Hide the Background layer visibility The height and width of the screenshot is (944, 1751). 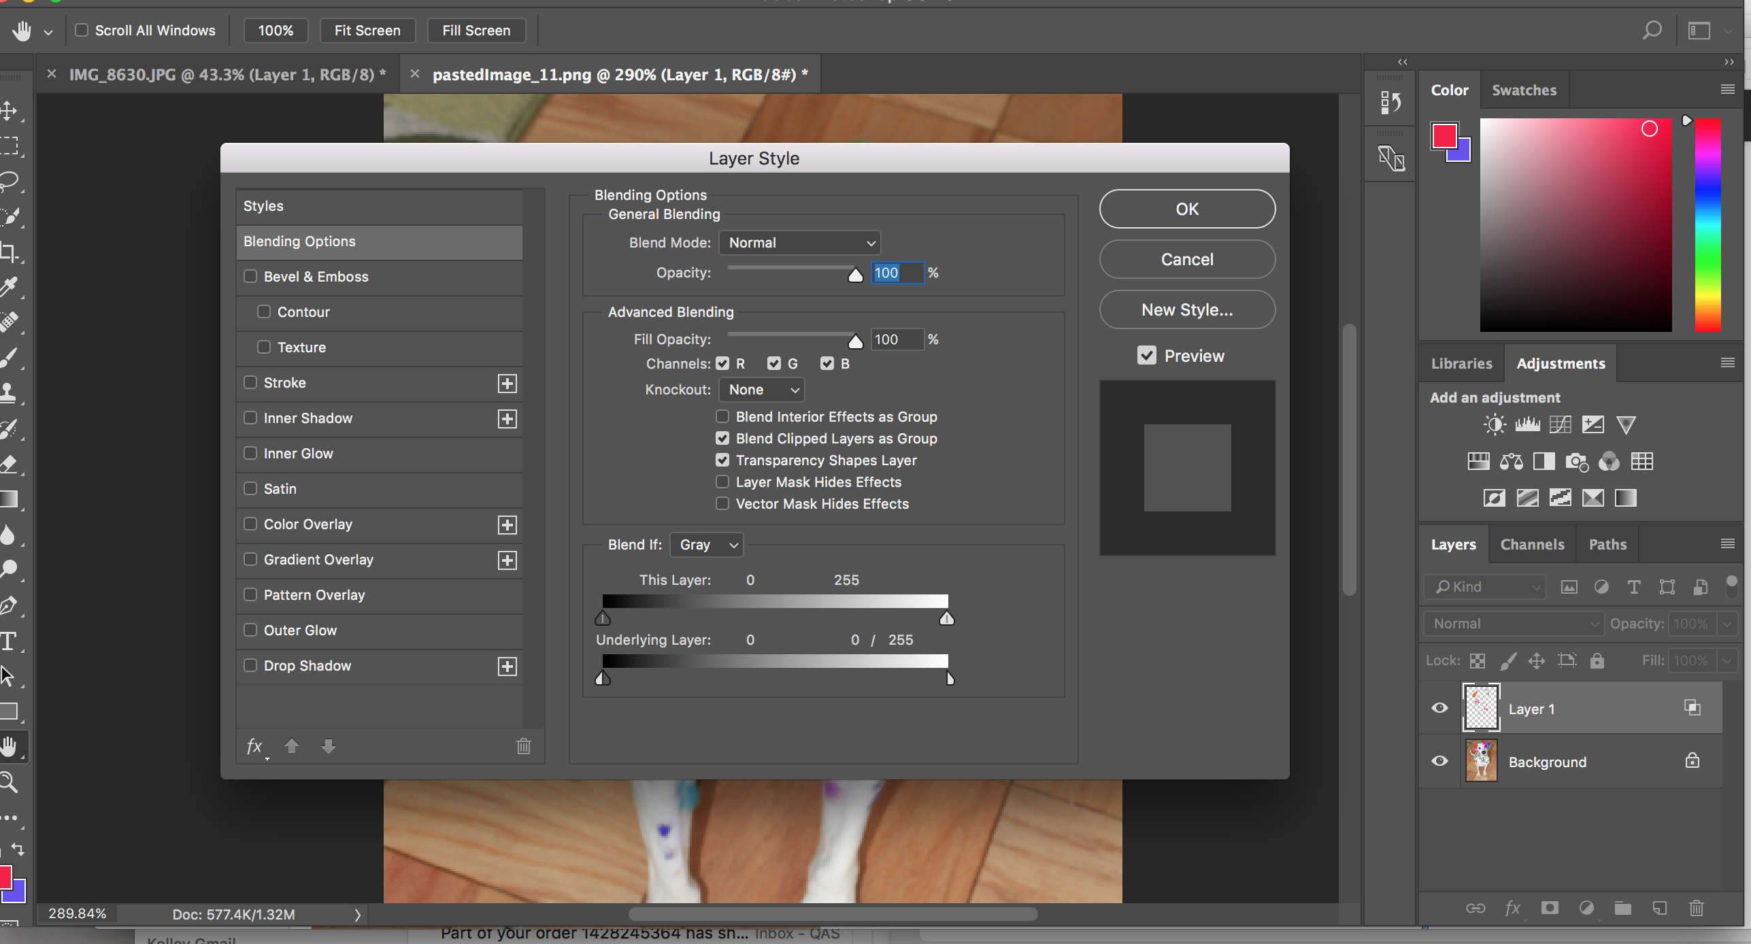pyautogui.click(x=1439, y=761)
